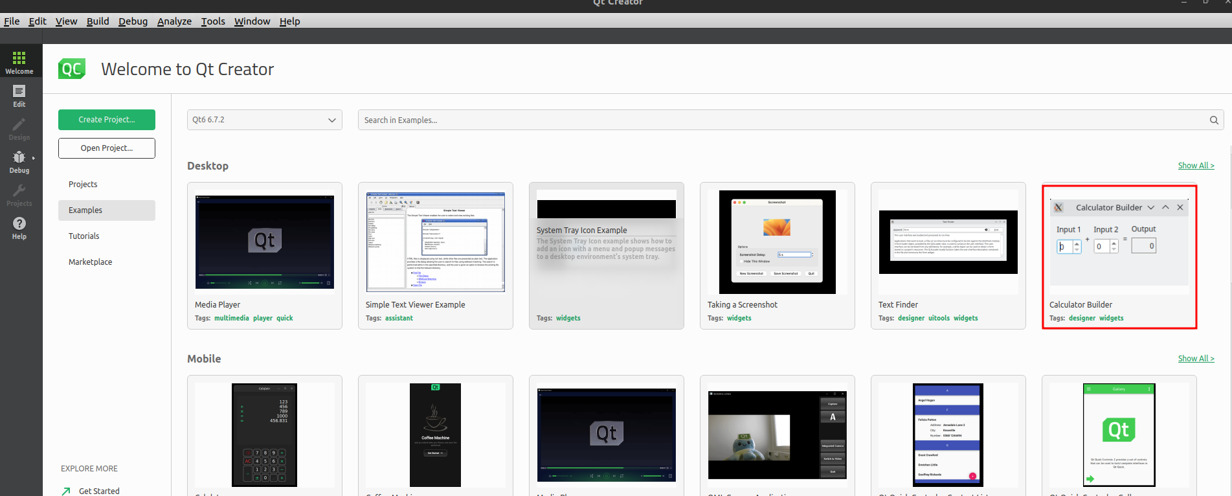Select Examples in the welcome sidebar
The height and width of the screenshot is (496, 1232).
pyautogui.click(x=107, y=210)
